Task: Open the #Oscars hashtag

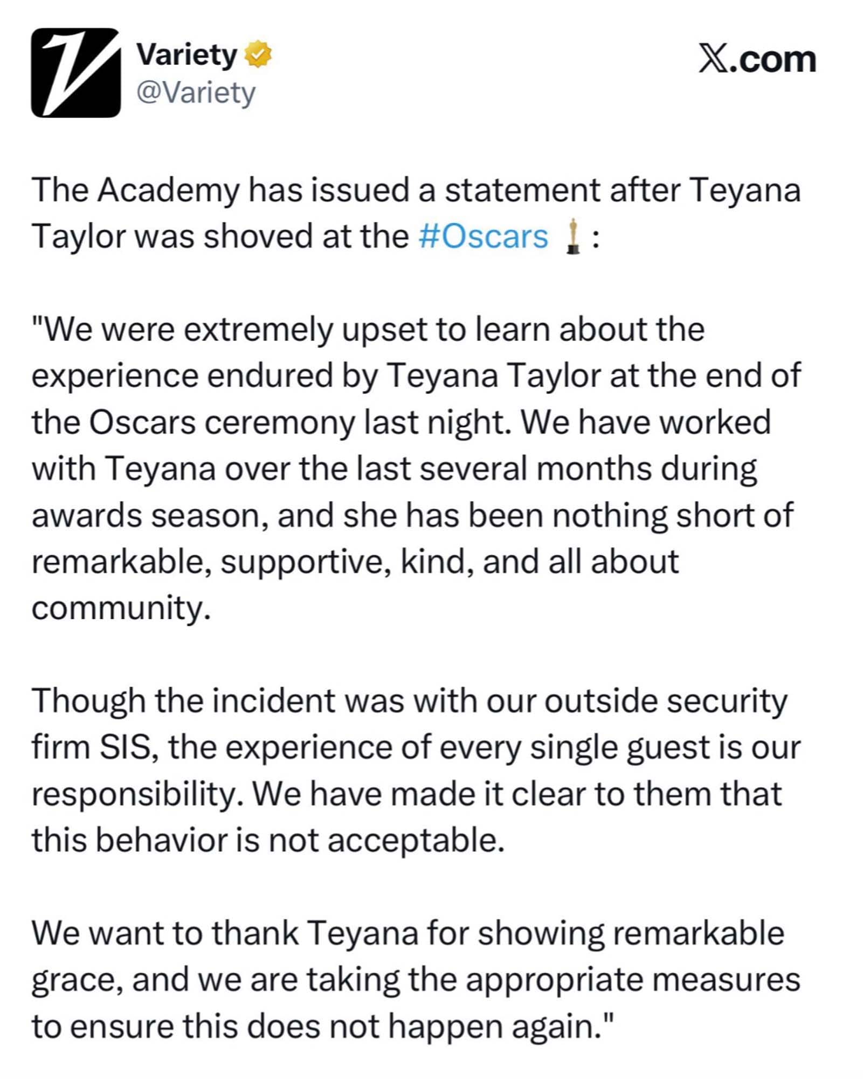Action: [x=483, y=236]
